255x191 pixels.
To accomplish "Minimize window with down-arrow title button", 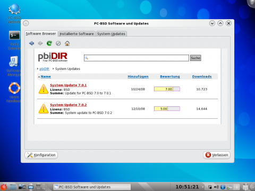I will tap(212, 23).
